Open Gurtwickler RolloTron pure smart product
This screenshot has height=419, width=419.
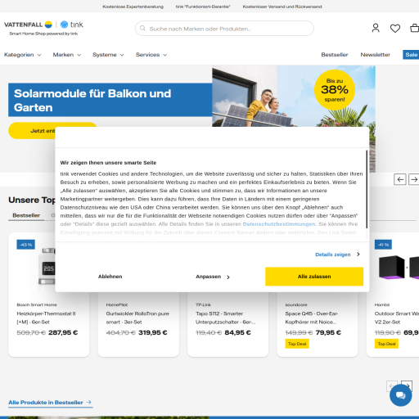[137, 318]
